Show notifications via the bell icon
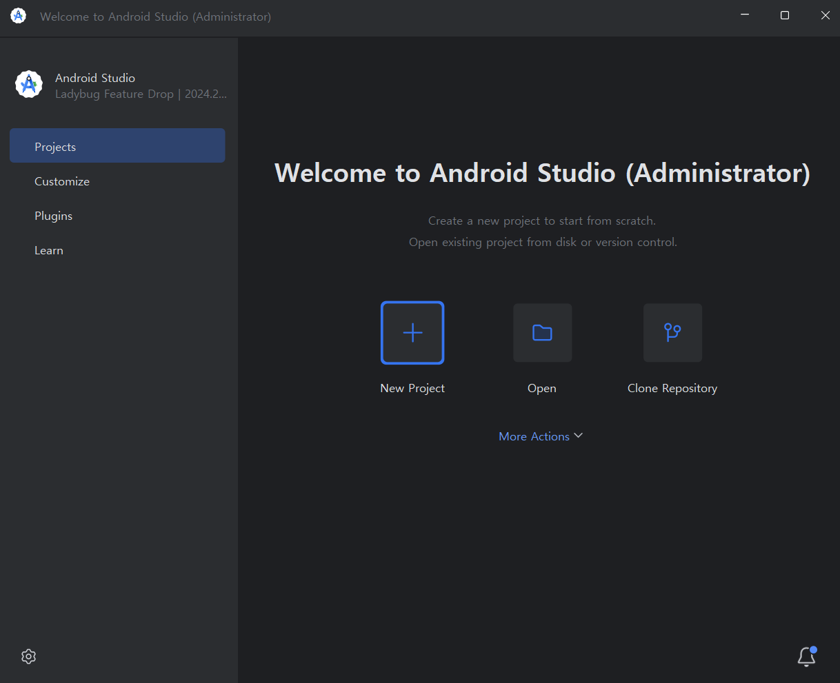This screenshot has width=840, height=683. point(806,657)
